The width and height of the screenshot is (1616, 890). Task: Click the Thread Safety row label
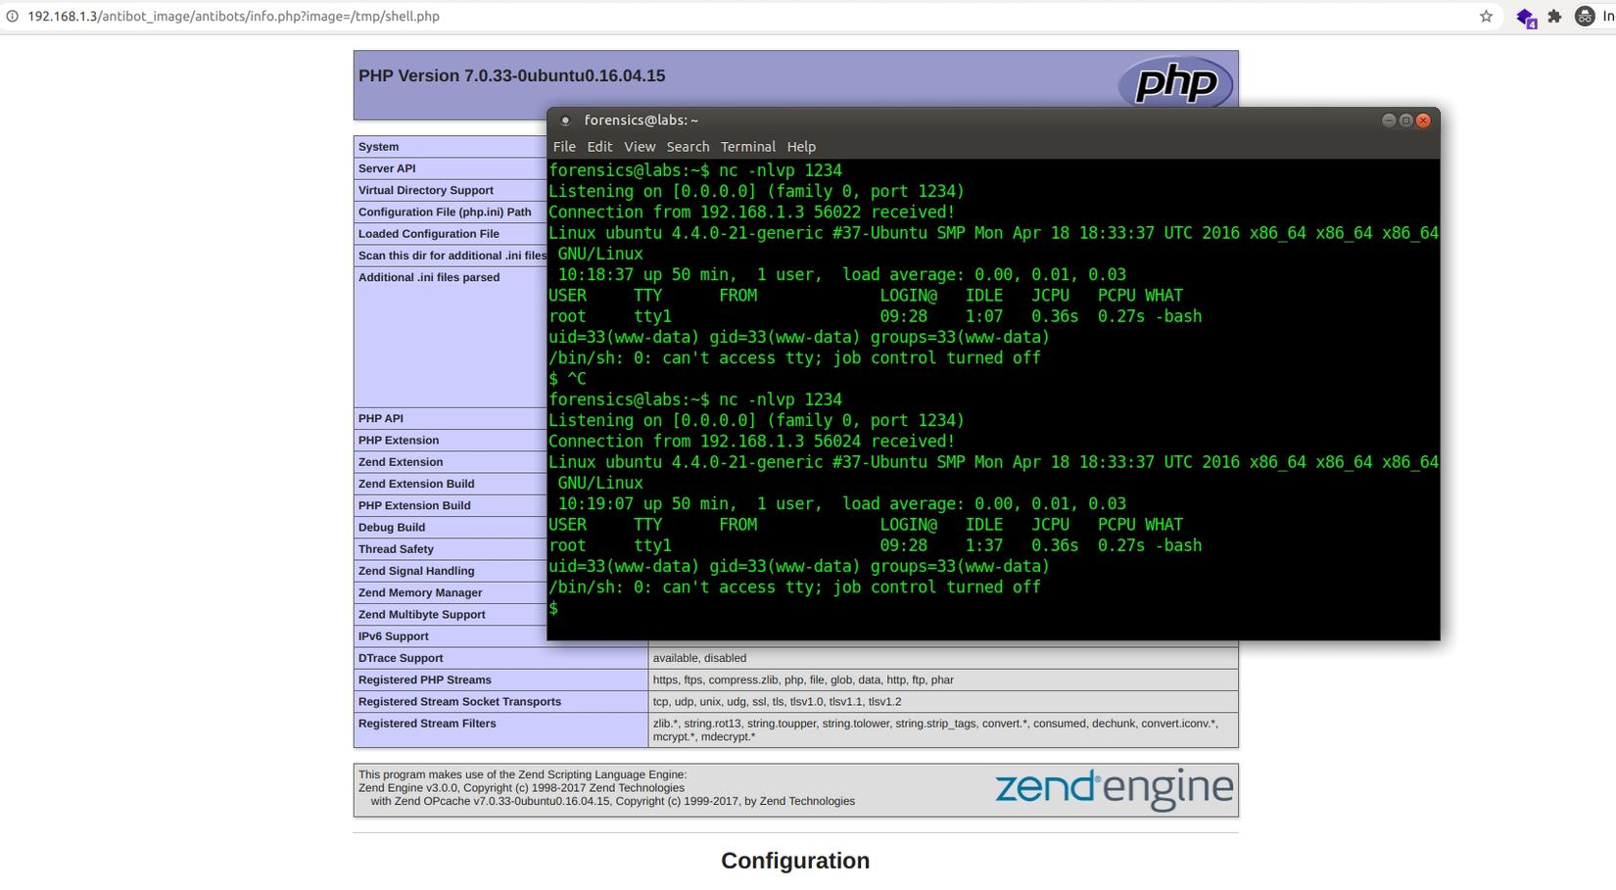[x=396, y=549]
